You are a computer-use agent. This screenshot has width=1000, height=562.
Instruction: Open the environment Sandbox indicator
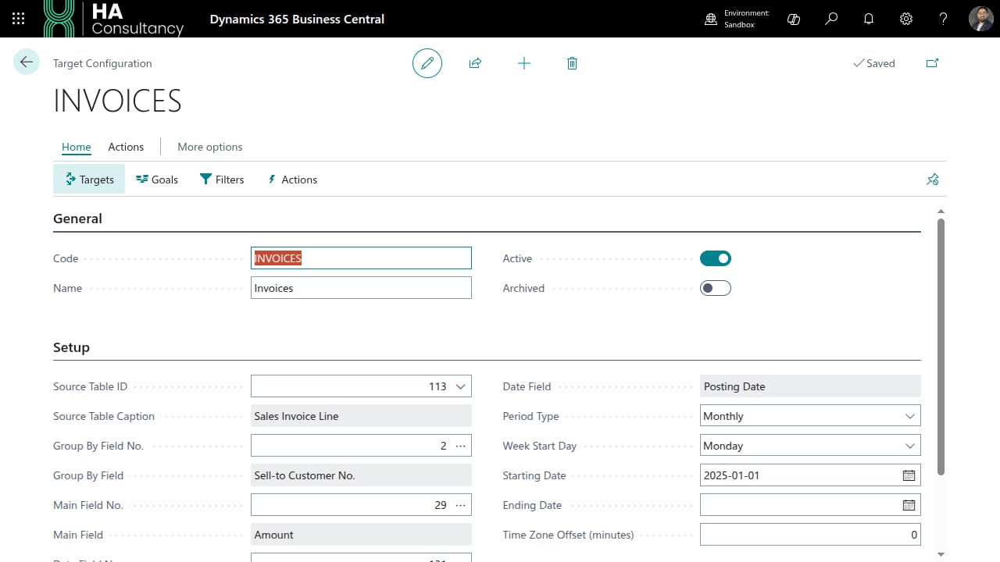(737, 19)
